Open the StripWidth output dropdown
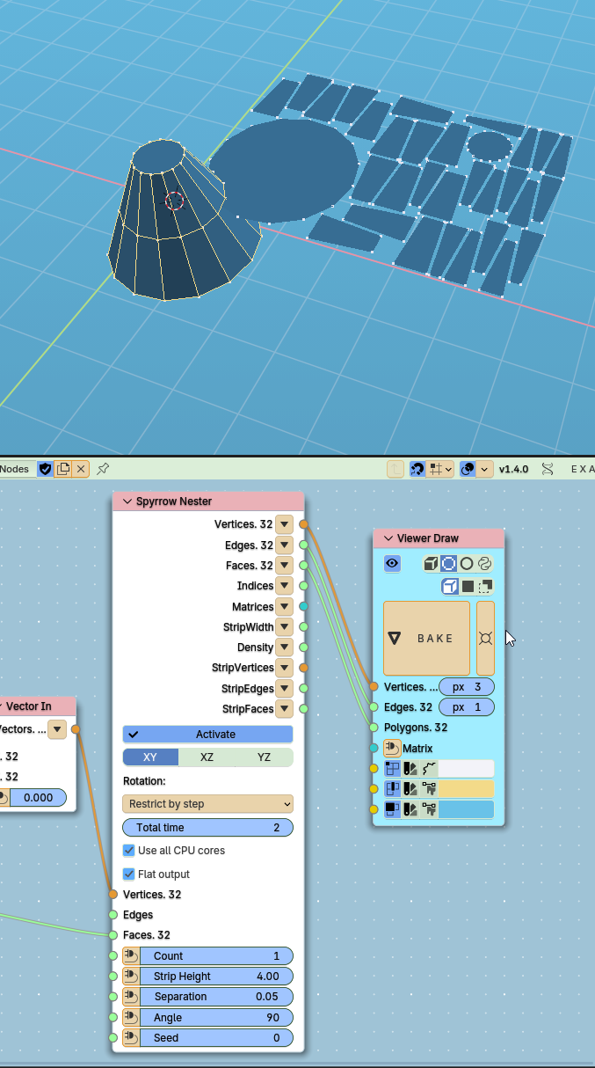This screenshot has width=595, height=1068. (x=284, y=627)
